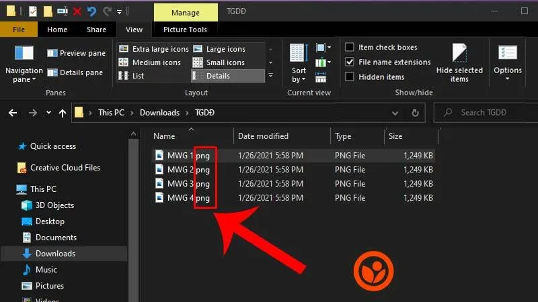
Task: Choose Small icons layout
Action: pos(219,62)
